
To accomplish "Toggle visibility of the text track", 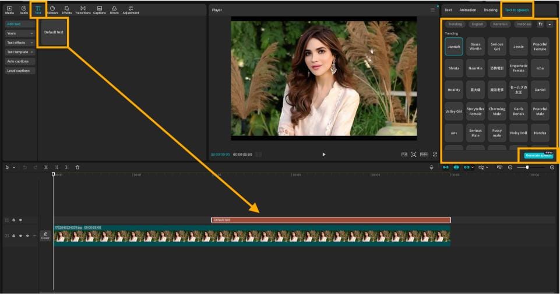I will (x=20, y=220).
